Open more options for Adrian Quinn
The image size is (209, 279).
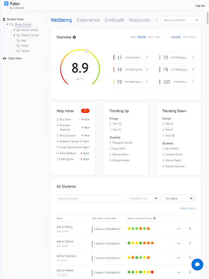point(179,243)
